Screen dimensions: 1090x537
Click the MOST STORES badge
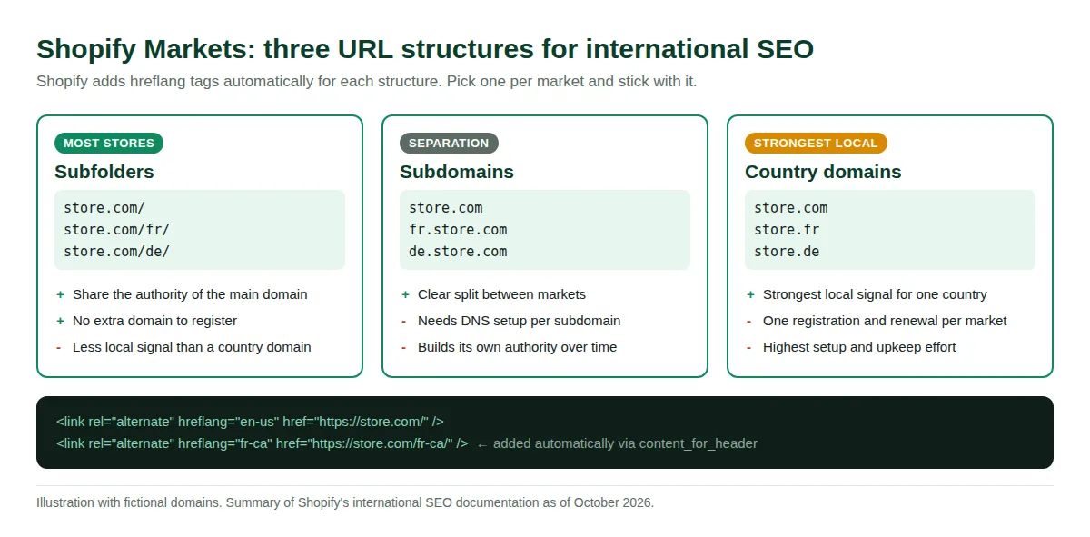[x=109, y=143]
